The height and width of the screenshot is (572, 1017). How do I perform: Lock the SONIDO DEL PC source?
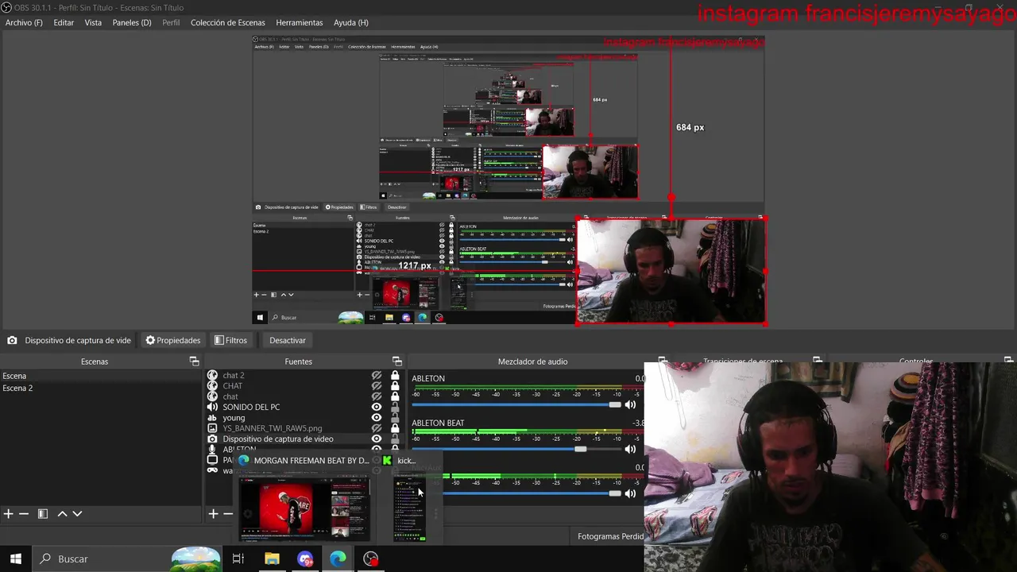pyautogui.click(x=395, y=407)
